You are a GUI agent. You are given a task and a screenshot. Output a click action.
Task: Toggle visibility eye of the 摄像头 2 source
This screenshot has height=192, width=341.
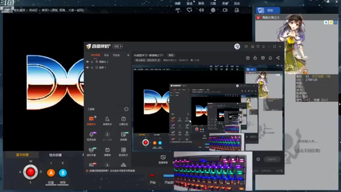pyautogui.click(x=87, y=62)
